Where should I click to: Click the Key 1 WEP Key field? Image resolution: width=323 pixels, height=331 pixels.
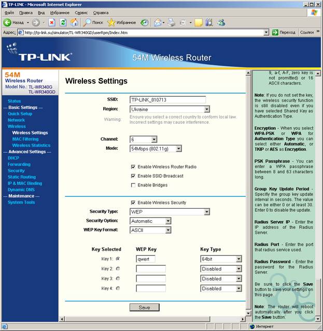[146, 259]
